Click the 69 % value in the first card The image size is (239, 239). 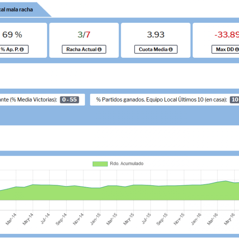pos(12,35)
